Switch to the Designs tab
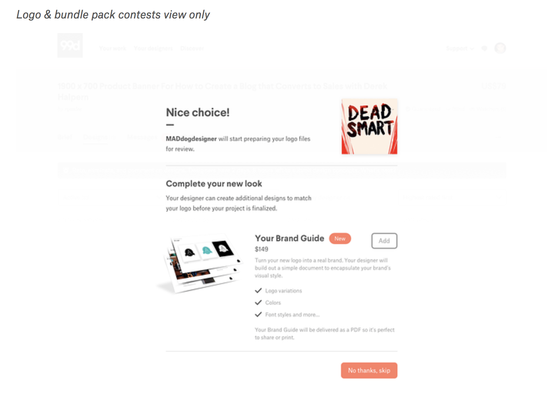 (95, 137)
